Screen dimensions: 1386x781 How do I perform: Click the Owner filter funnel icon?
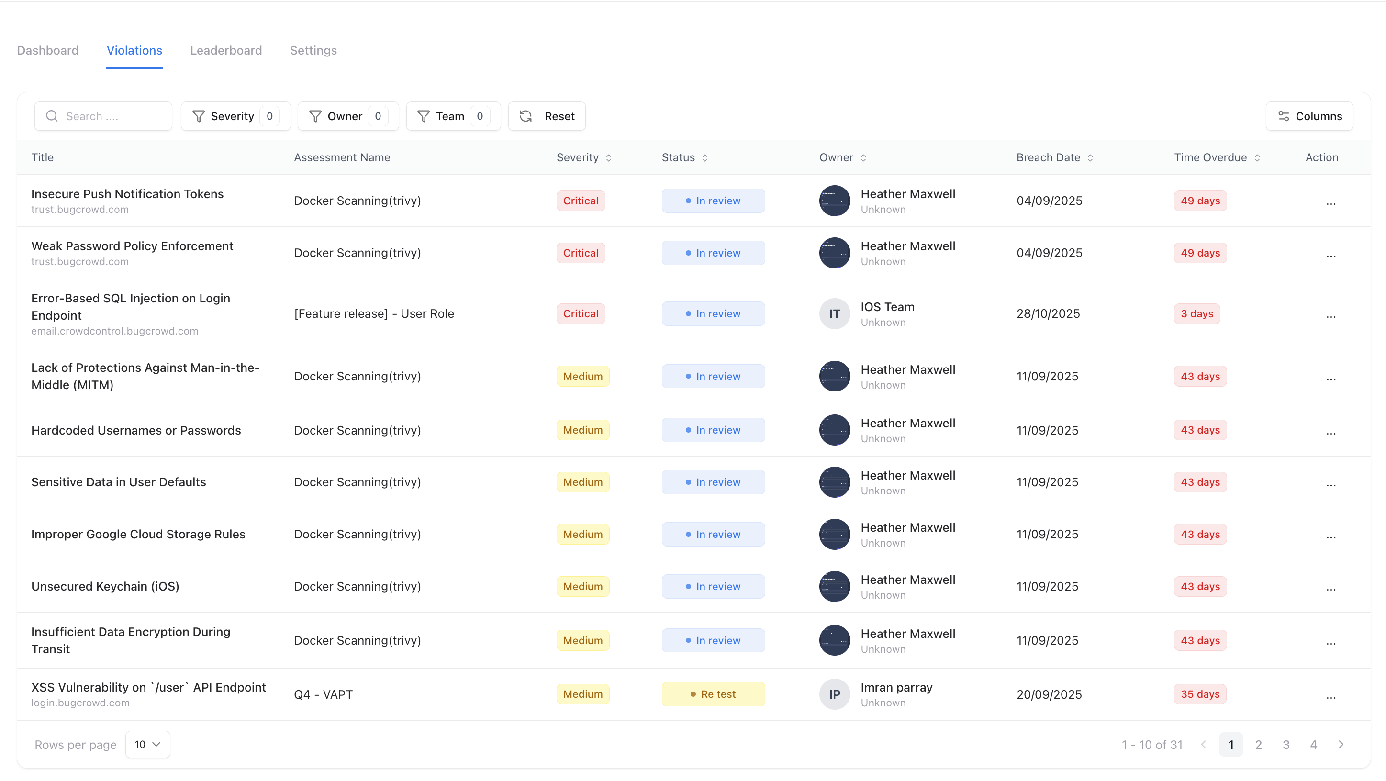(315, 116)
